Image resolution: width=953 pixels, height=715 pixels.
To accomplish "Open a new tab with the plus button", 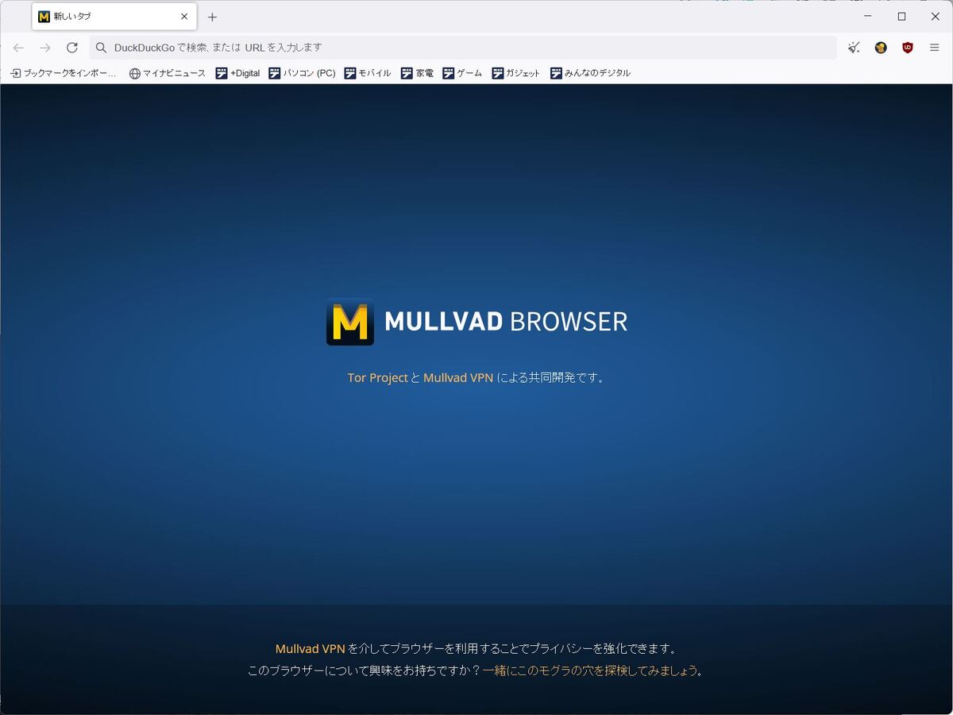I will point(212,17).
